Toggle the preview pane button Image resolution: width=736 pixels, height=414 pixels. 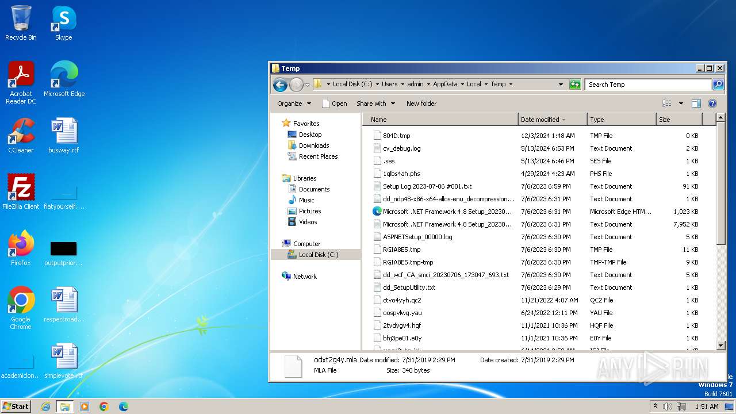pos(696,103)
